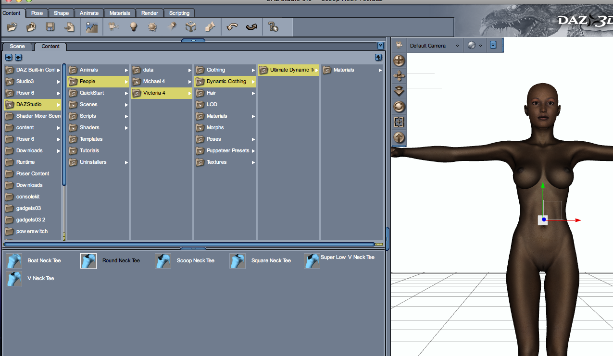
Task: Click the Redo arrow icon
Action: (x=251, y=27)
